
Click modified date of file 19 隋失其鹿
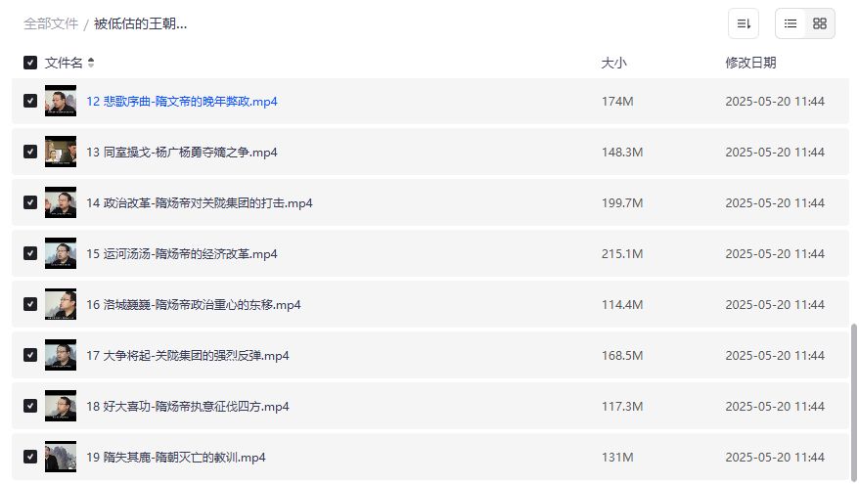point(775,458)
